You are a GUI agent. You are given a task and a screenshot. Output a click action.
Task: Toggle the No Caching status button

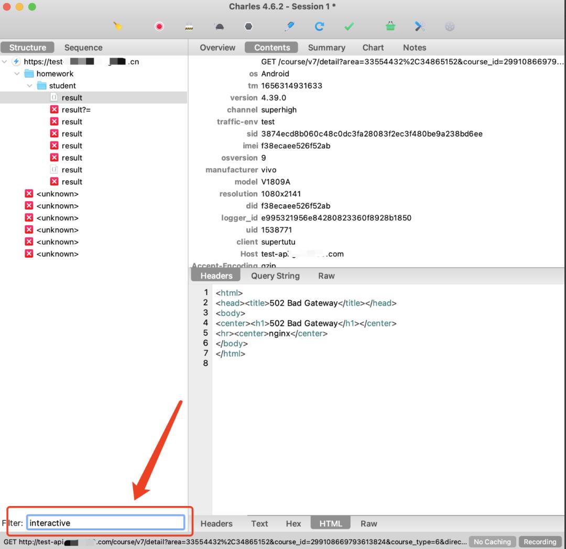492,542
